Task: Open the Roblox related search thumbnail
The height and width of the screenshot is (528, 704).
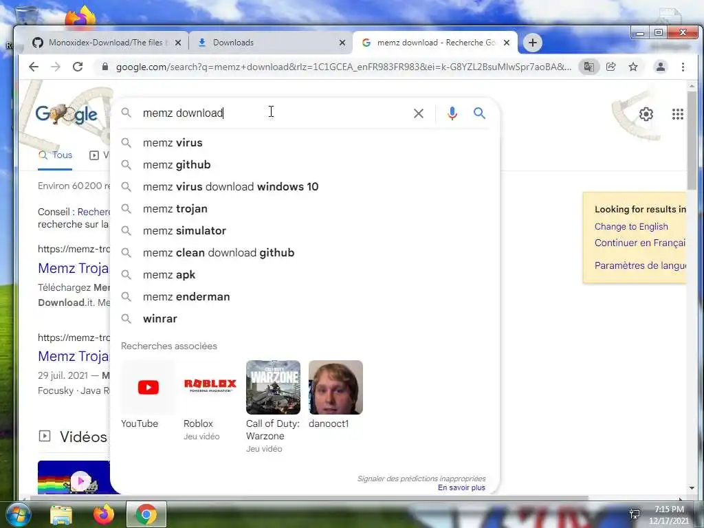Action: (210, 387)
